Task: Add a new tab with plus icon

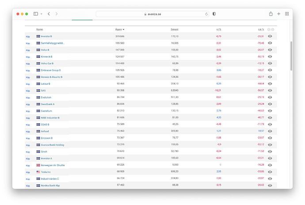Action: point(279,14)
